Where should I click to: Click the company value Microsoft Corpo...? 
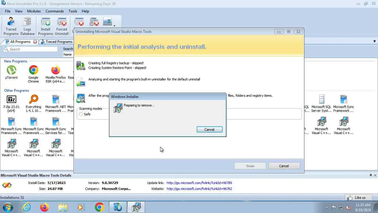click(x=116, y=189)
